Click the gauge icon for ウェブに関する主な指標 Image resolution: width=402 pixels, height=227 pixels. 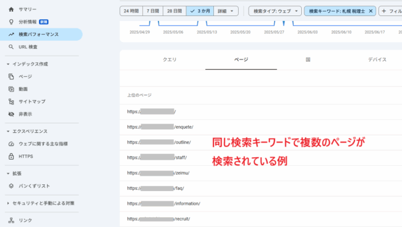(x=11, y=144)
